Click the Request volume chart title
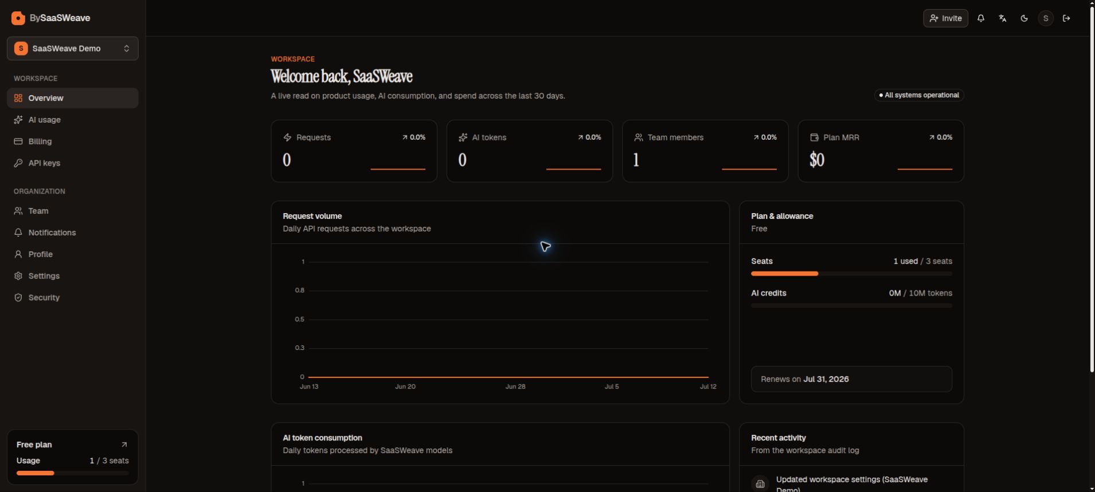1095x492 pixels. 312,216
